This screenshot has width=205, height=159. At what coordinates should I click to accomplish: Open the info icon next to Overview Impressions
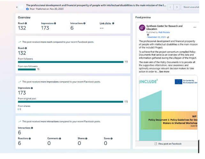[55, 23]
